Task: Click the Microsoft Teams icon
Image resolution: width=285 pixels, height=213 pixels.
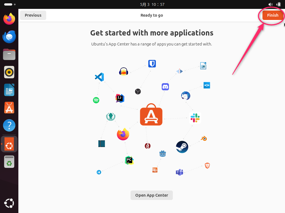Action: coord(180,172)
